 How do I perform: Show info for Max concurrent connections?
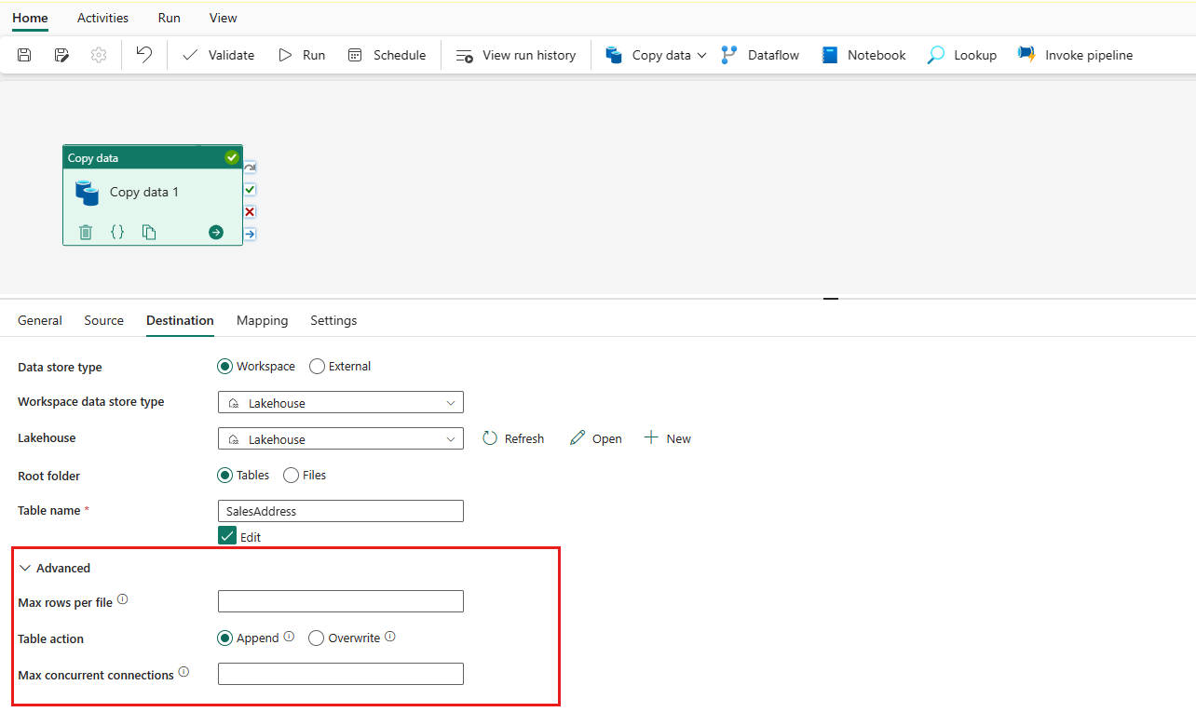point(183,672)
